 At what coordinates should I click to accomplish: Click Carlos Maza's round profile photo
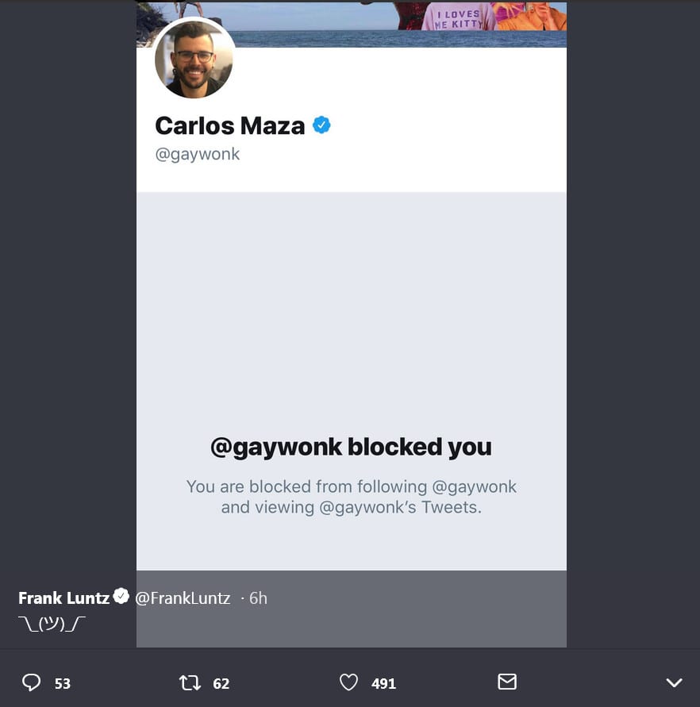pyautogui.click(x=194, y=59)
